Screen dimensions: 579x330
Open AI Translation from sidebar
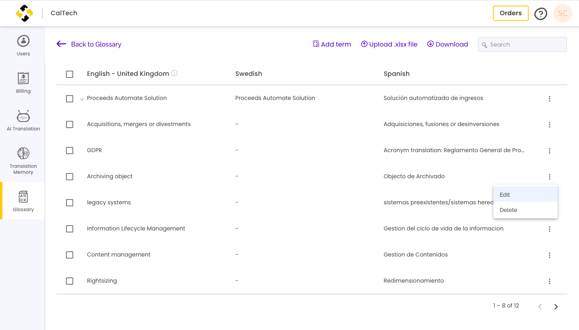[23, 120]
